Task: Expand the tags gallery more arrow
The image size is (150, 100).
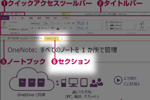Action: [135, 28]
